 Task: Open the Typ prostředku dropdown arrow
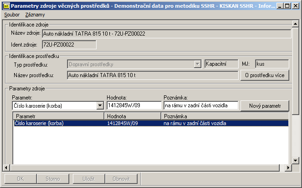(x=197, y=64)
